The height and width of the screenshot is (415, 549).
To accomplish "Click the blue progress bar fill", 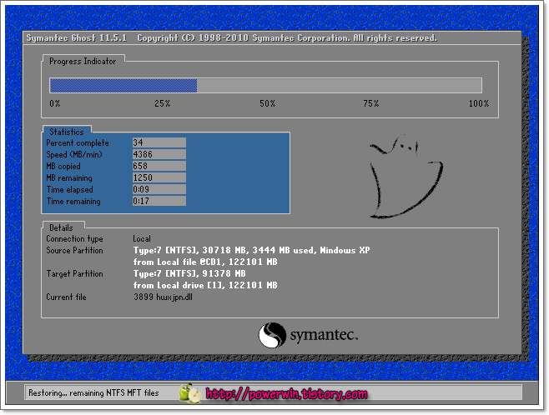I will click(123, 85).
